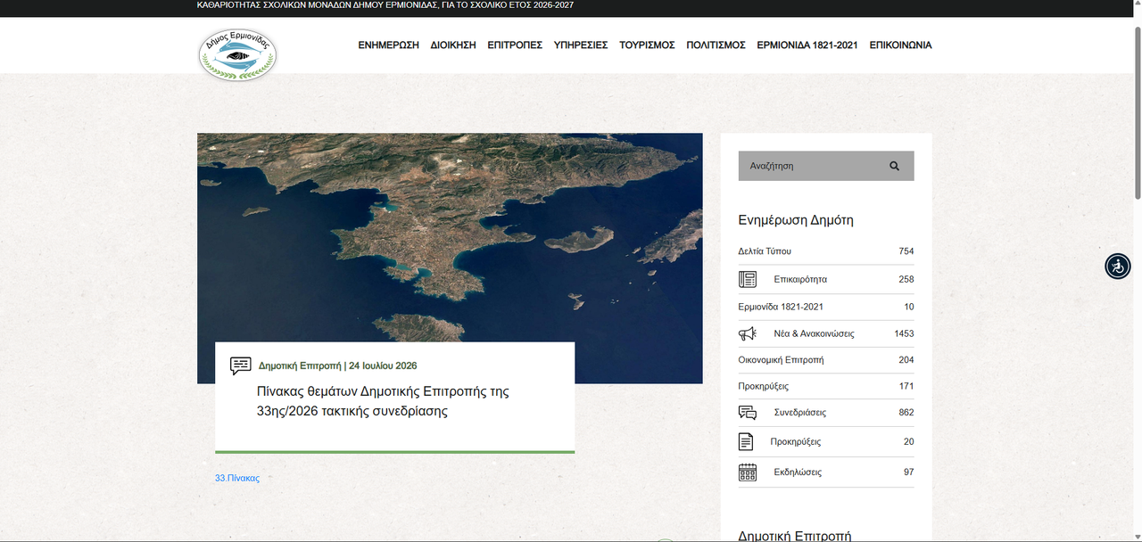Open the ΤΟΥΡΙΣΜΟΣ menu

(x=647, y=45)
